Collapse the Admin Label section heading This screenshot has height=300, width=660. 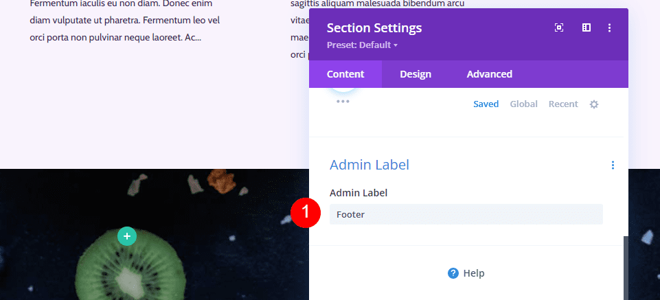click(x=369, y=165)
